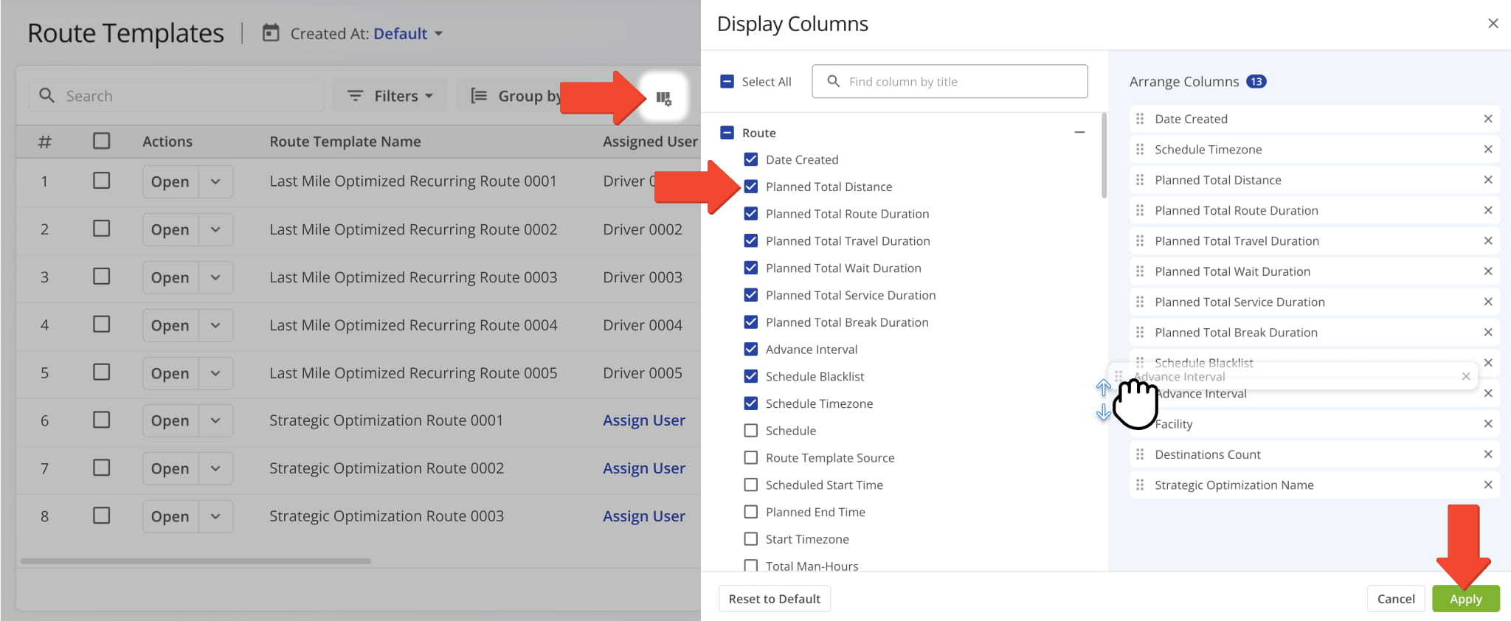
Task: Click the Search field in Route Templates
Action: (176, 96)
